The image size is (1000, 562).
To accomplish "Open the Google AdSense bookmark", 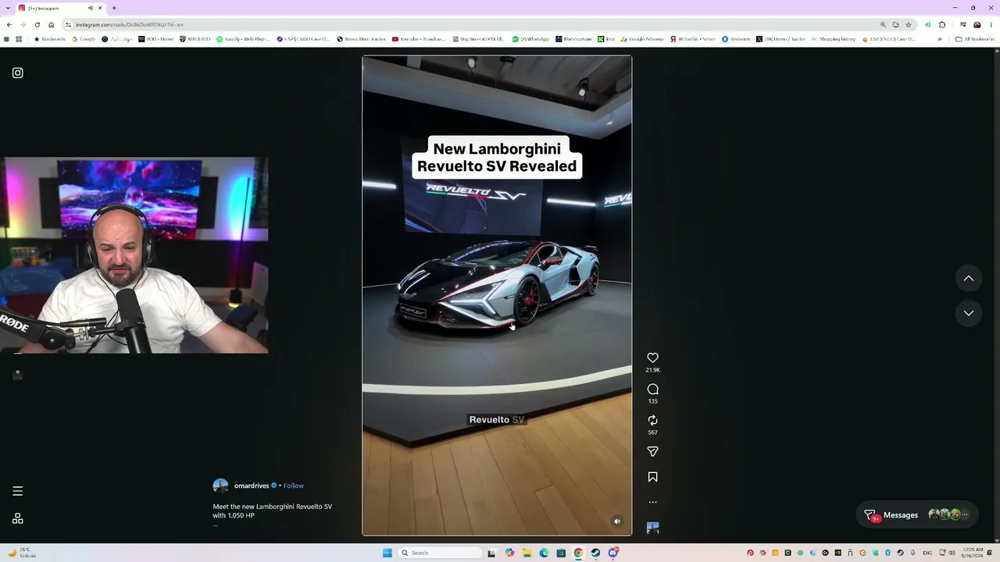I will (x=642, y=39).
